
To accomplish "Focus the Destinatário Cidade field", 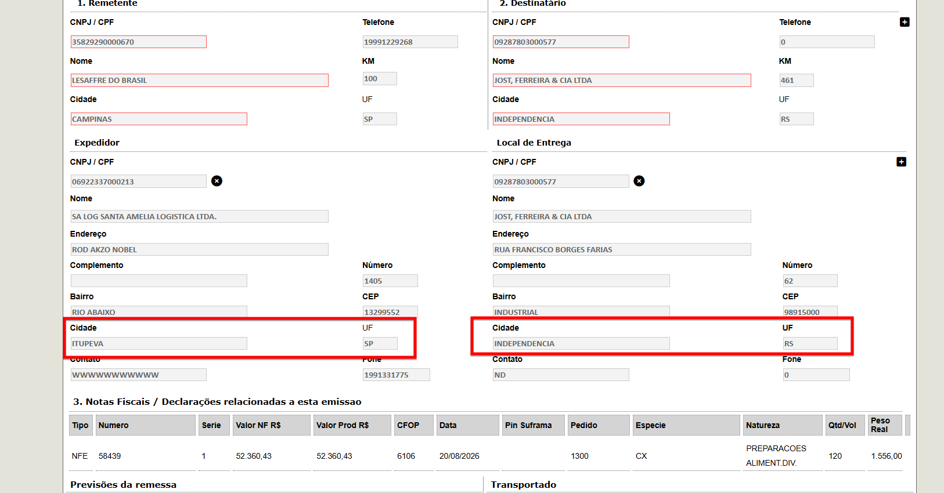I will pyautogui.click(x=581, y=119).
